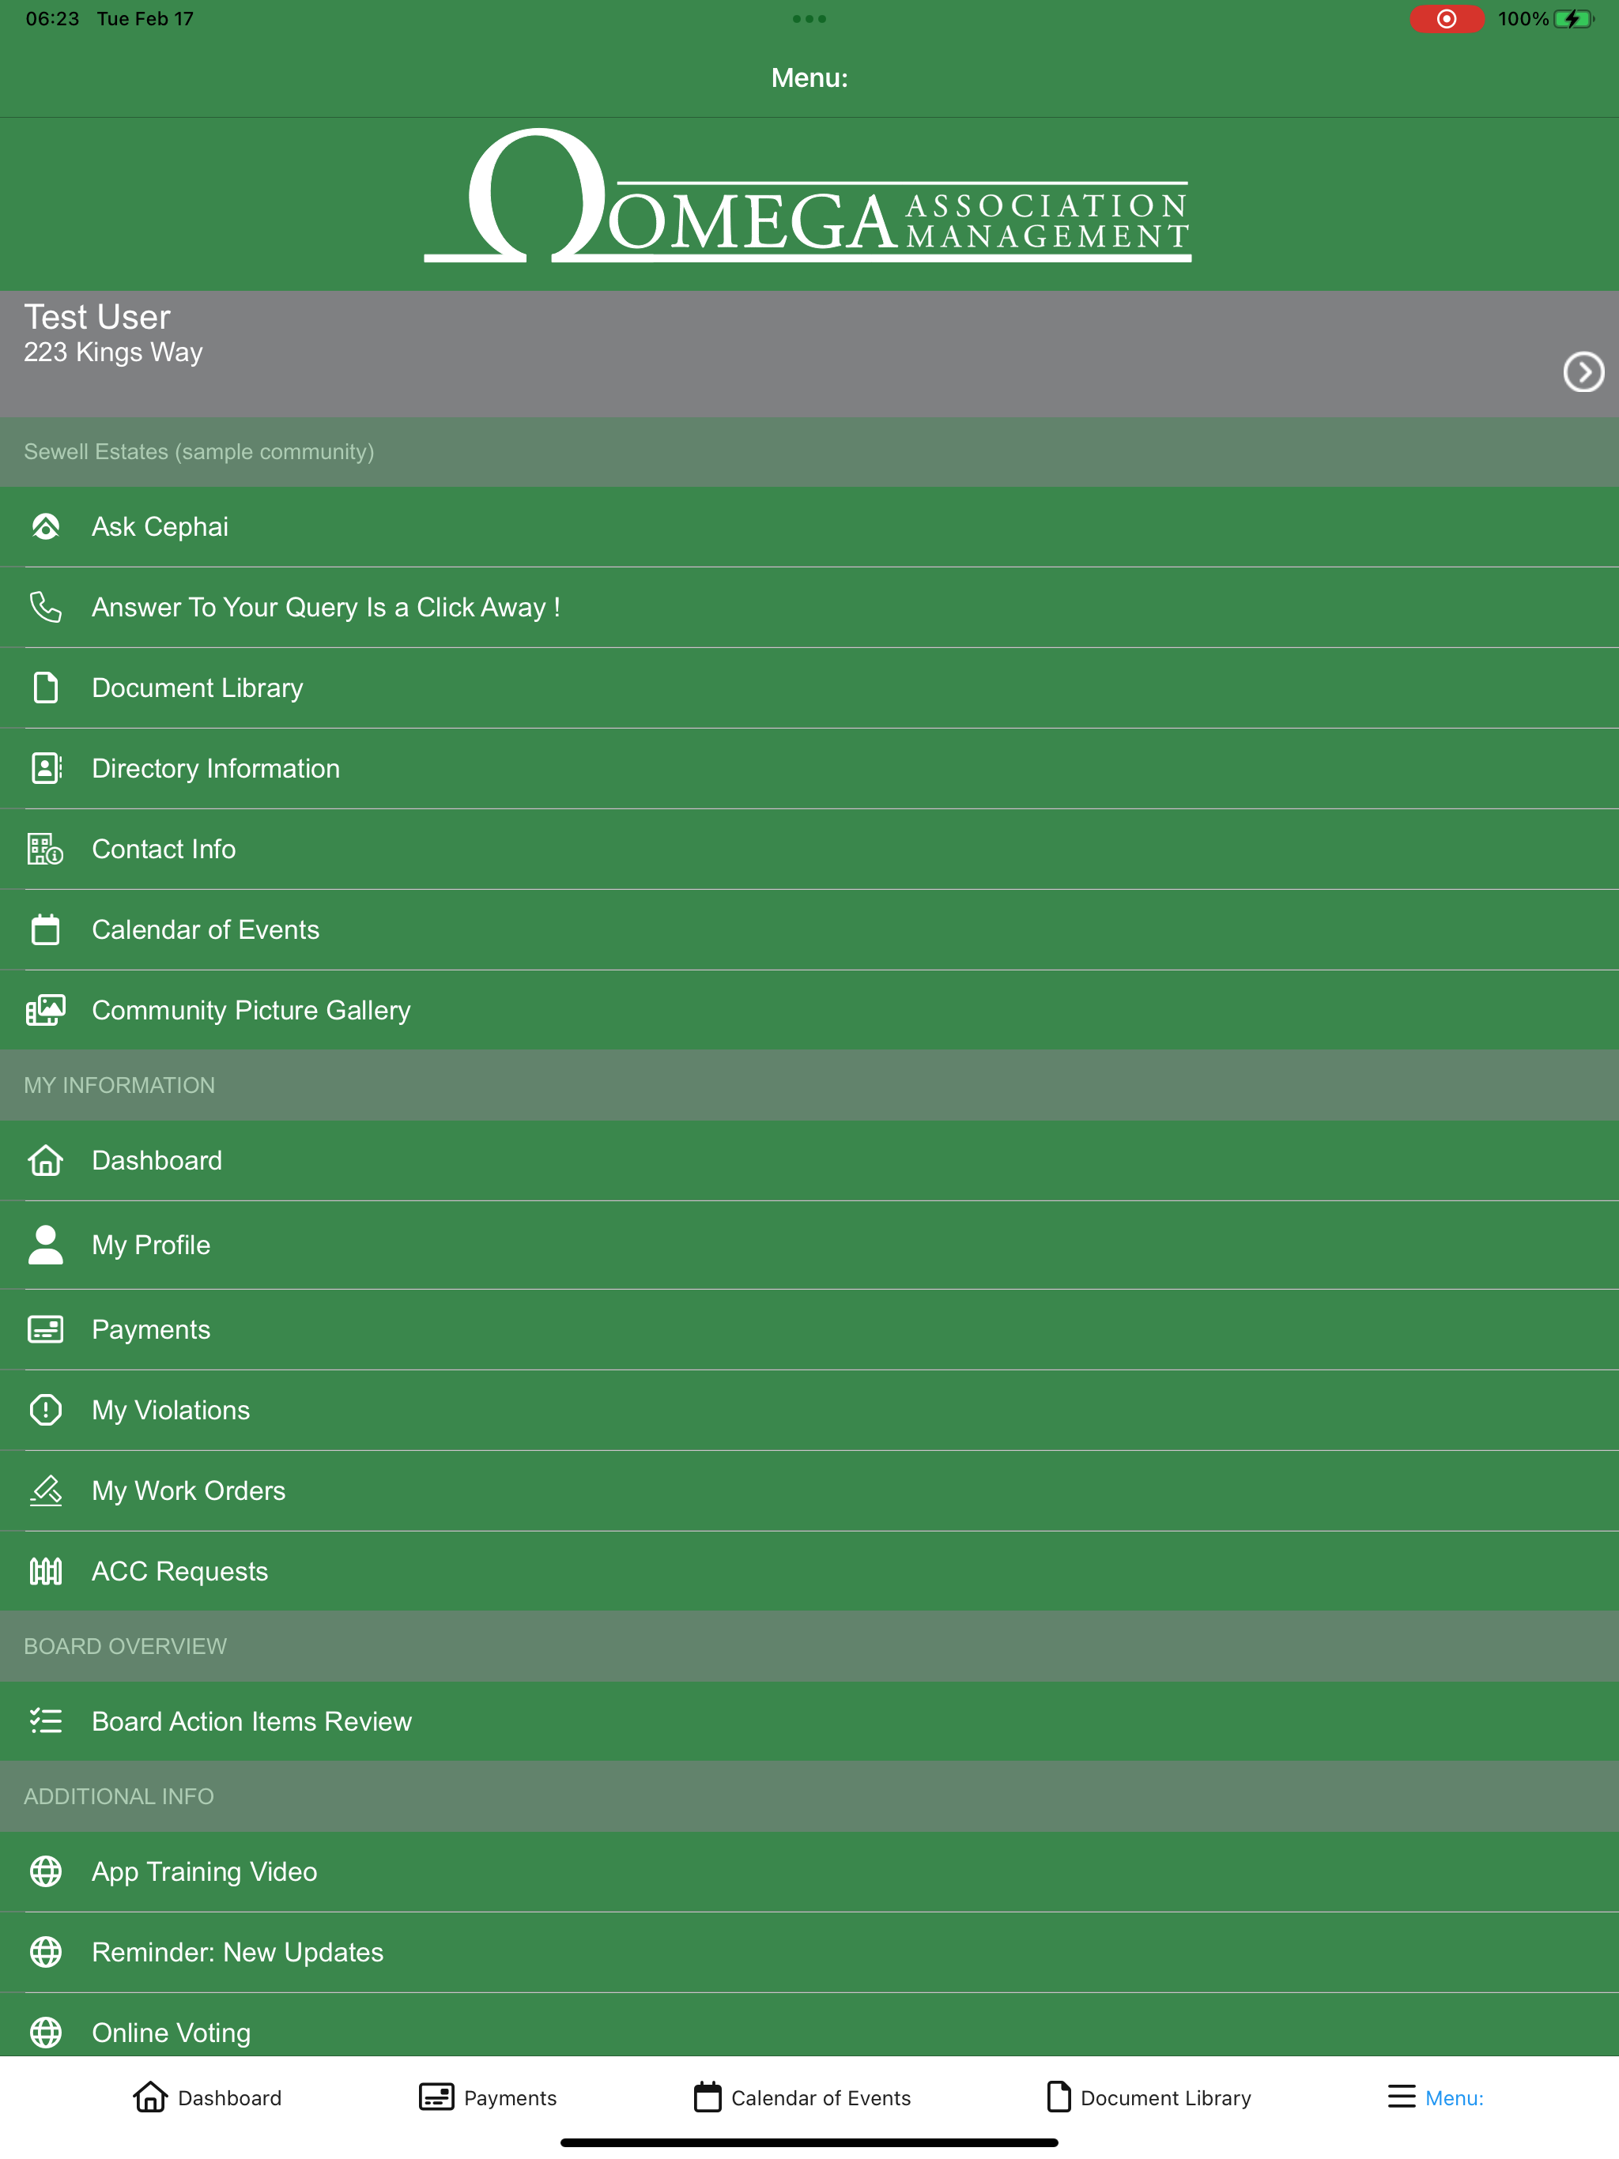Tap the globe icon for App Training Video
Viewport: 1619px width, 2159px height.
pos(46,1871)
